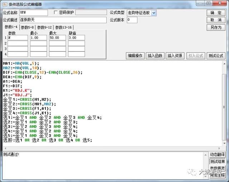Click the code line MA1:=MA(VOL,5);
Image resolution: width=229 pixels, height=182 pixels.
click(21, 64)
